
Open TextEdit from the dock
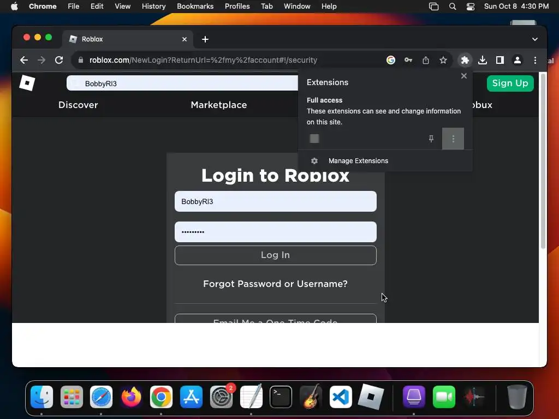(251, 396)
